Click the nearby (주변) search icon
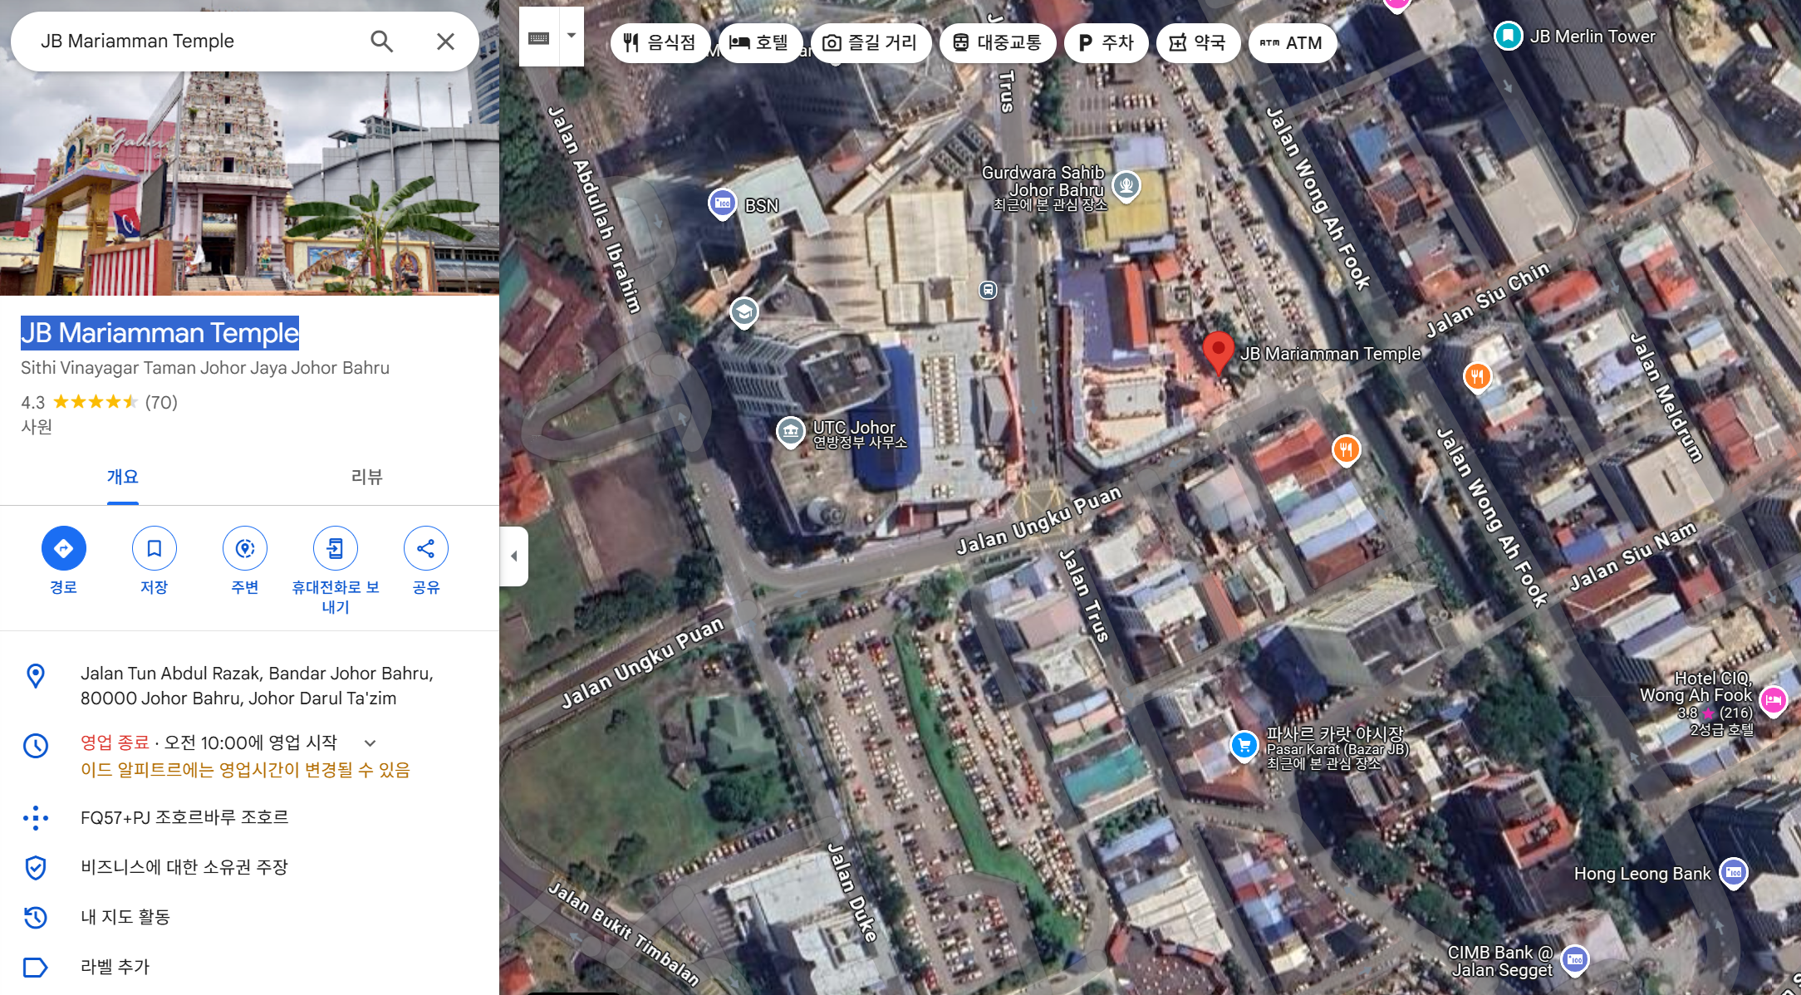The width and height of the screenshot is (1801, 995). coord(245,548)
